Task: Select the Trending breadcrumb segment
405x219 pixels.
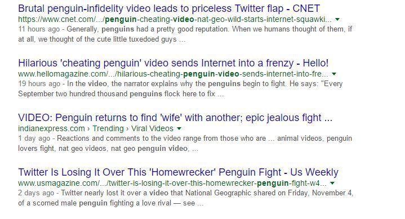Action: point(108,128)
